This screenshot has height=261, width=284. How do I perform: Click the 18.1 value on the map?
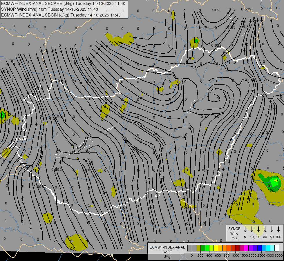tap(231, 10)
